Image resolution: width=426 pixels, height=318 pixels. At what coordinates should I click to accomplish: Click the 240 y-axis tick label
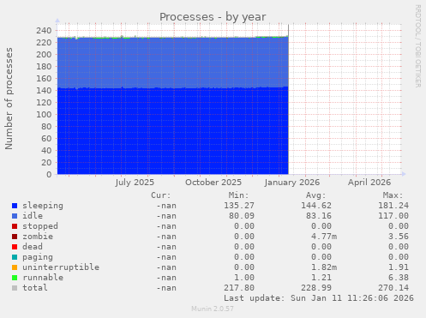click(44, 30)
